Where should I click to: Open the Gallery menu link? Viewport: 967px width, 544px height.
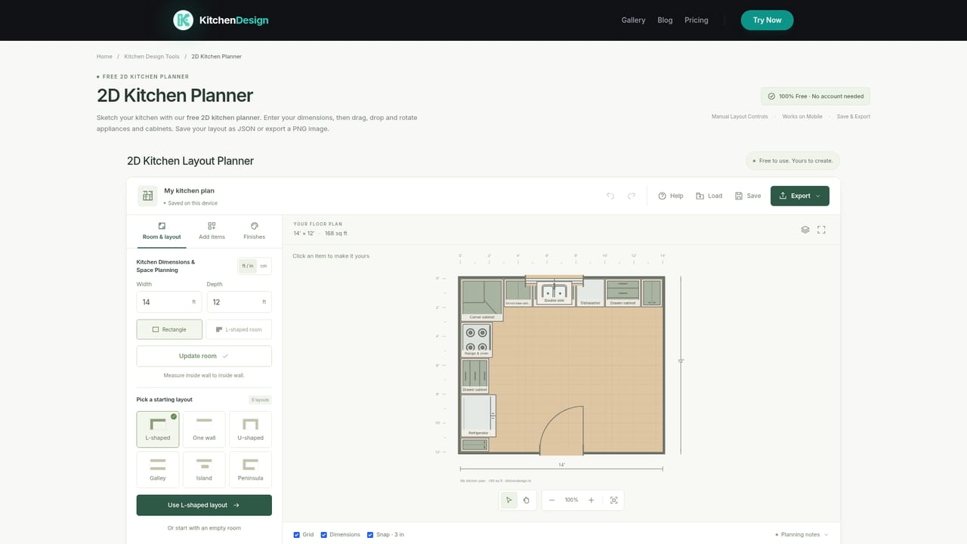click(x=633, y=20)
